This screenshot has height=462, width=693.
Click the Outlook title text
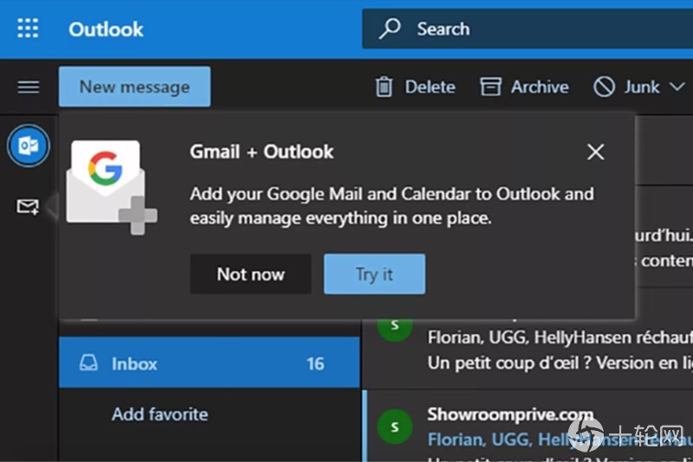[106, 29]
